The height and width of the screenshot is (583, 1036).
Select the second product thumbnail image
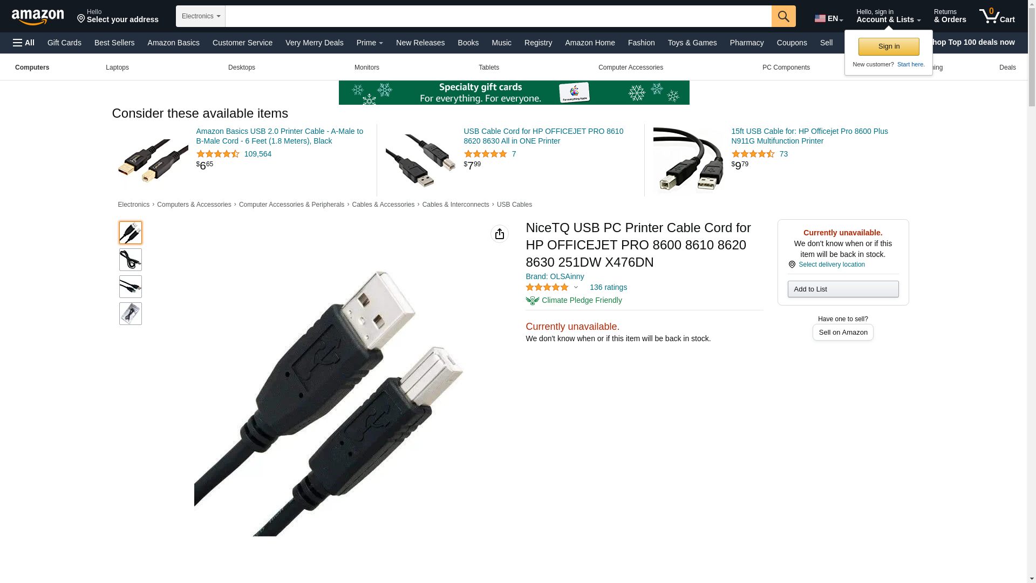[x=131, y=260]
